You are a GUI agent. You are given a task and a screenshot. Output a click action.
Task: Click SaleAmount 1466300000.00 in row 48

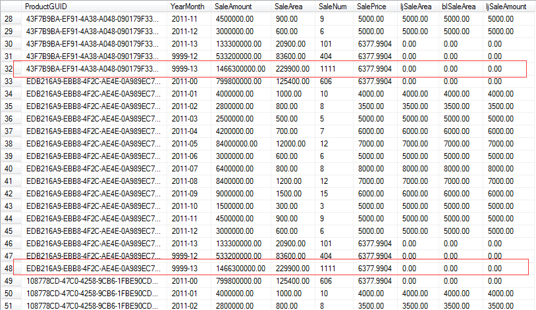point(240,269)
